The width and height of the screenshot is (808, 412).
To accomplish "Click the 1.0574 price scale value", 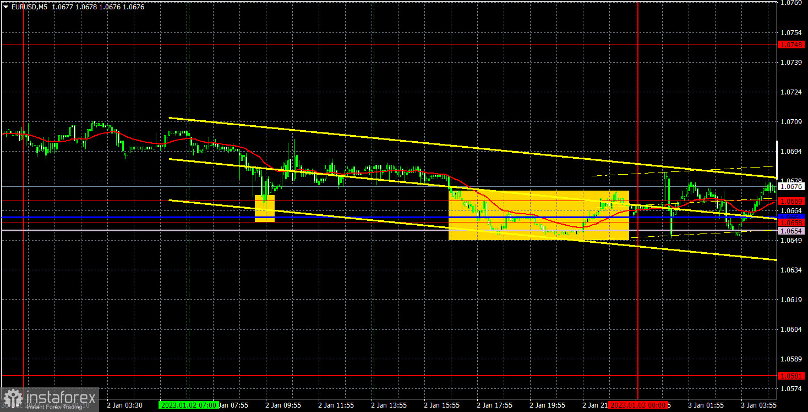I will pos(791,388).
